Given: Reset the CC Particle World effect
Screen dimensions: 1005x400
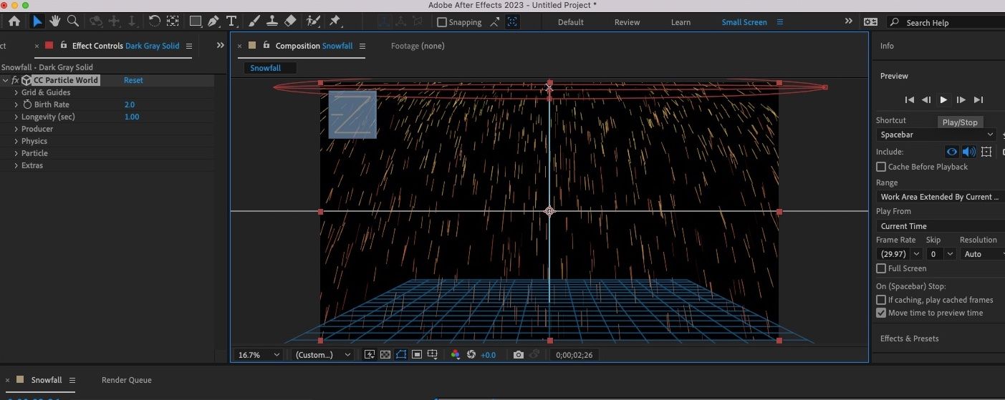Looking at the screenshot, I should tap(133, 80).
